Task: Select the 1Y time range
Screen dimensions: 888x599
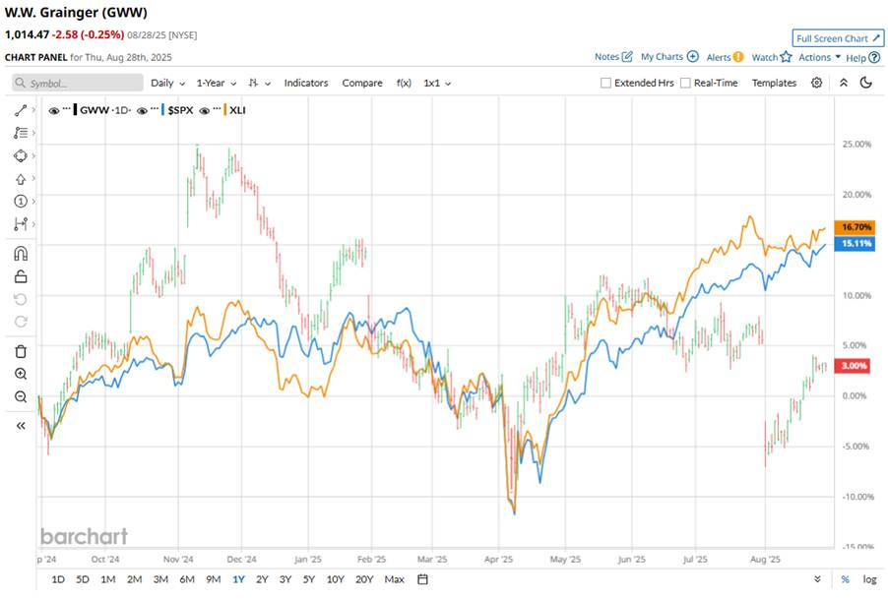Action: pos(238,579)
